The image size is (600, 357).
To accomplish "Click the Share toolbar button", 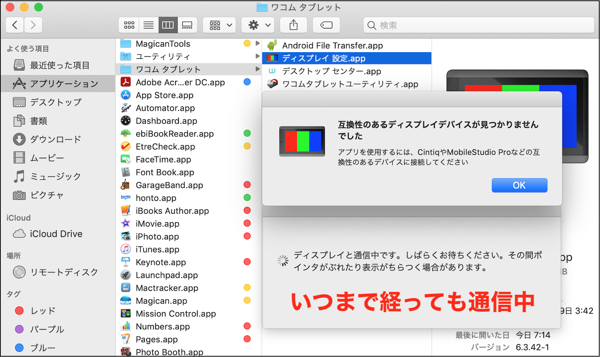I will click(x=294, y=25).
